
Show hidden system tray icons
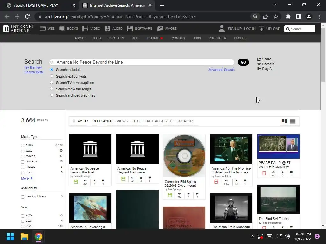pyautogui.click(x=252, y=236)
